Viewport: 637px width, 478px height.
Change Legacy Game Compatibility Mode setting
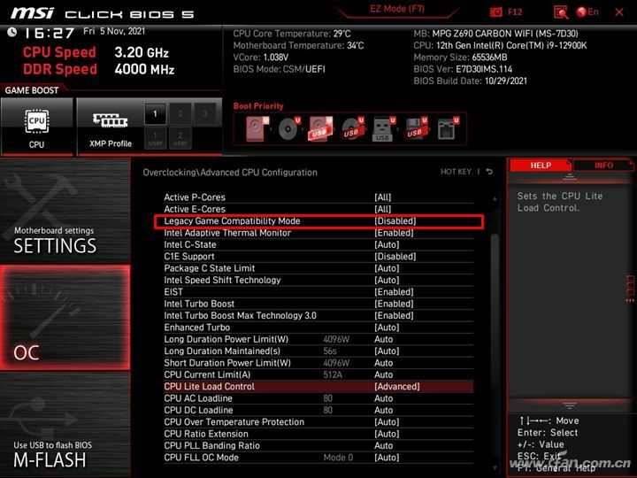click(318, 221)
